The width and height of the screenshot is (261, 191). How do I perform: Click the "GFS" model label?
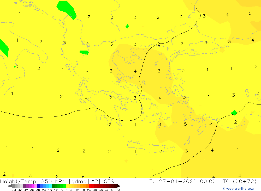109,181
